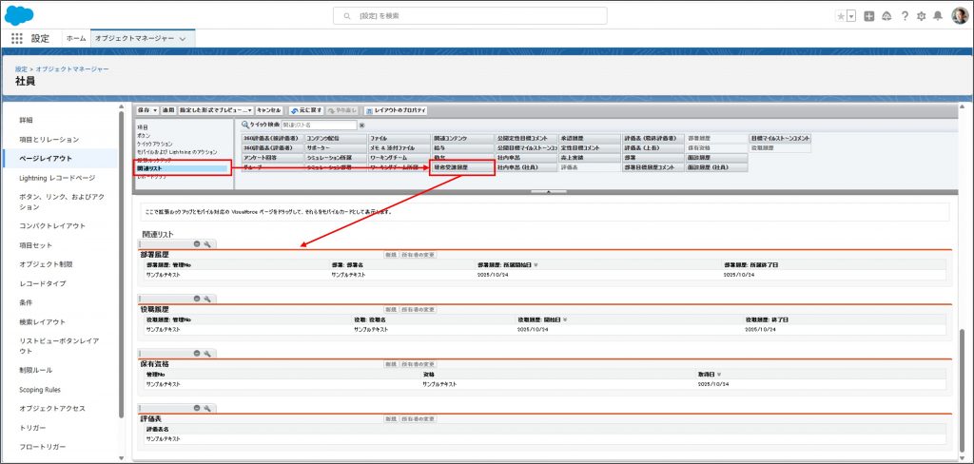Open the user avatar profile menu
This screenshot has width=974, height=464.
[x=959, y=16]
